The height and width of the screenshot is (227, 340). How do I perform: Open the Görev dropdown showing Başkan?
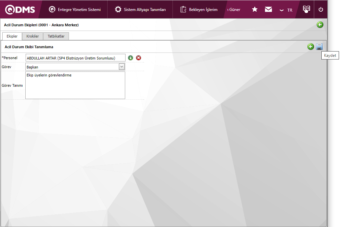click(x=75, y=67)
